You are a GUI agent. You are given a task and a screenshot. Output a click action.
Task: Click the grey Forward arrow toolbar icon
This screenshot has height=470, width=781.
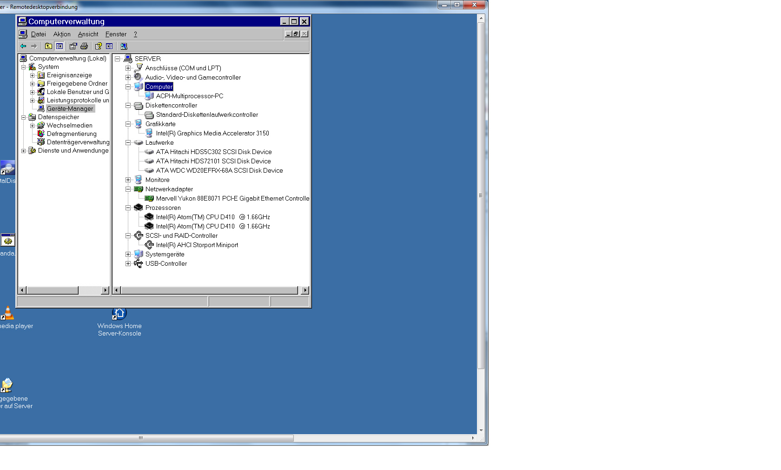tap(34, 46)
